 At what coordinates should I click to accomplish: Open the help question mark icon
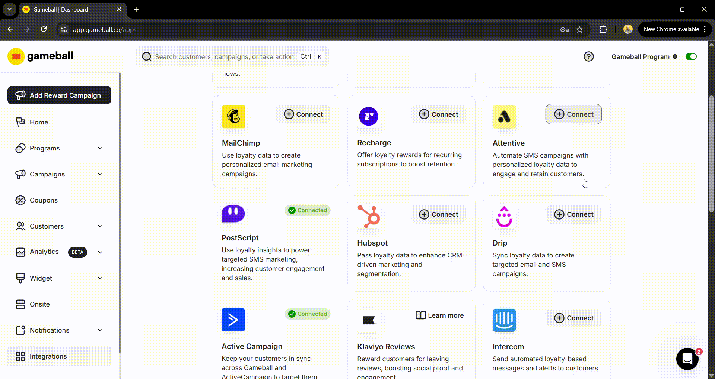(588, 56)
